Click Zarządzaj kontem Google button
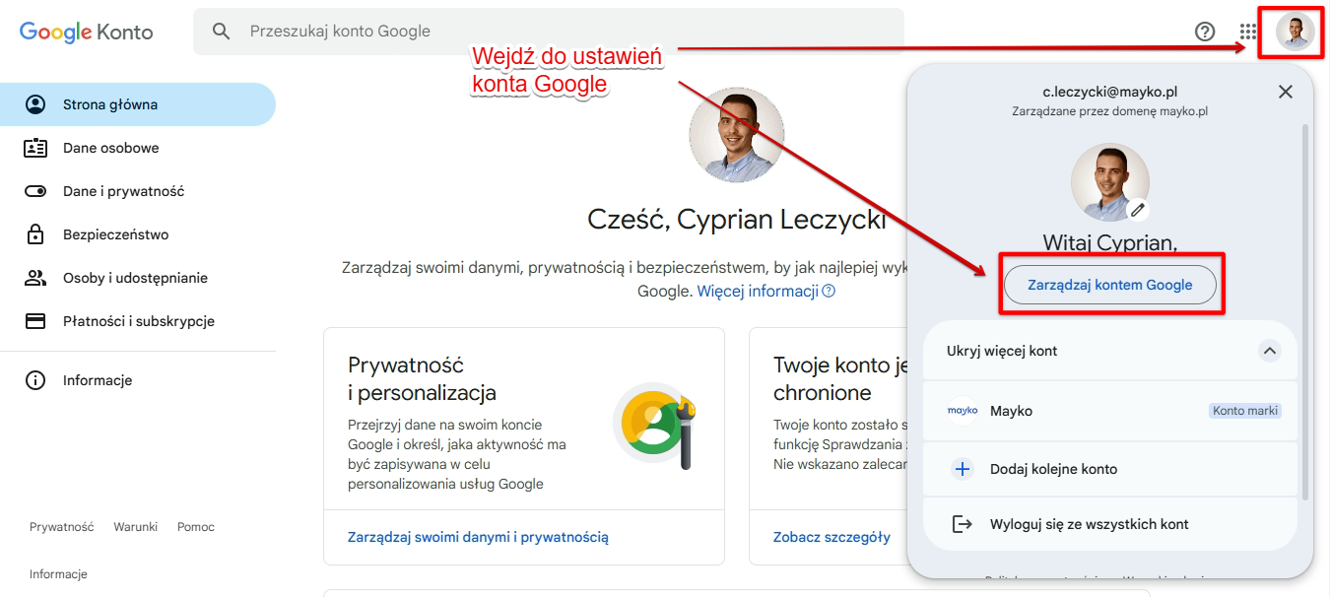Viewport: 1330px width, 597px height. [x=1110, y=285]
